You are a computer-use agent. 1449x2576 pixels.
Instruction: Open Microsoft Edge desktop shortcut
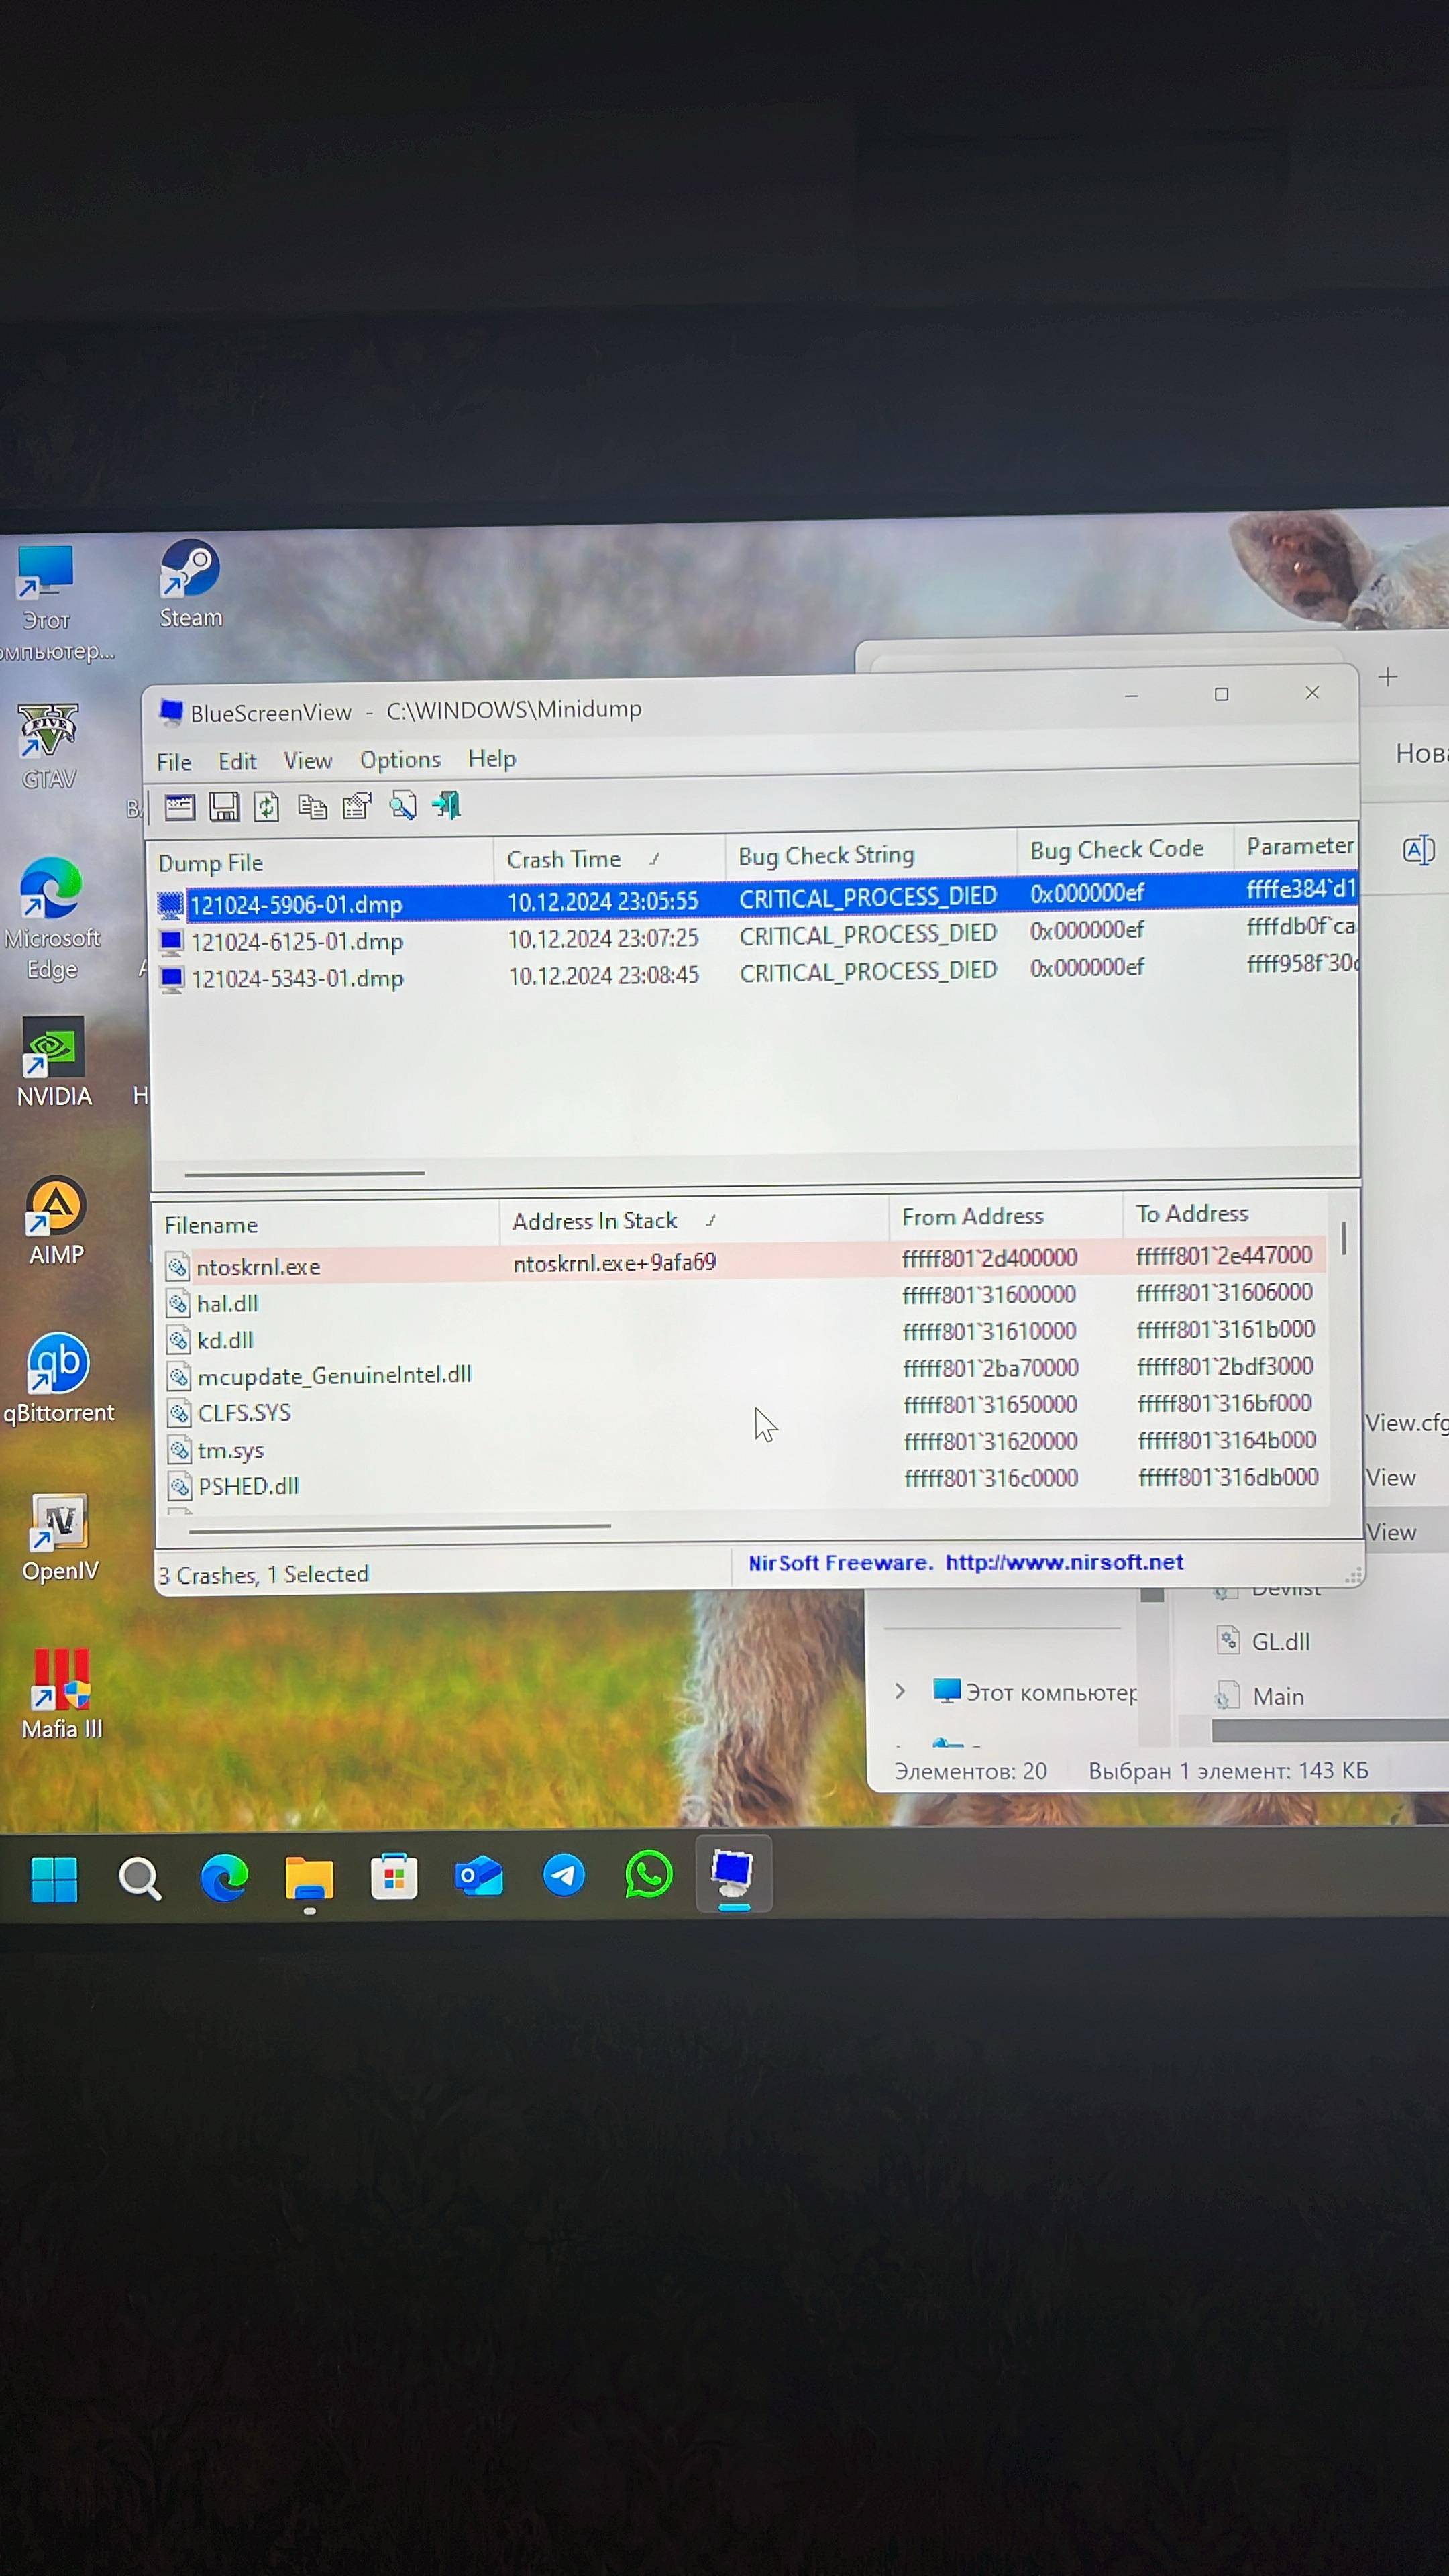[52, 919]
